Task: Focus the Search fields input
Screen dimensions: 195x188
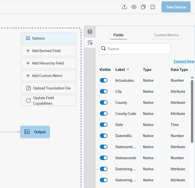Action: 135,49
